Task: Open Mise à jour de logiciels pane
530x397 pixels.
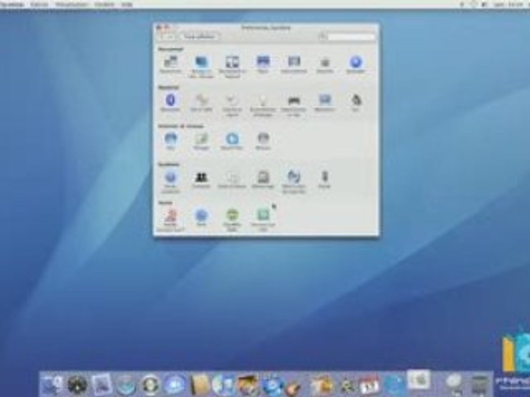Action: [294, 181]
